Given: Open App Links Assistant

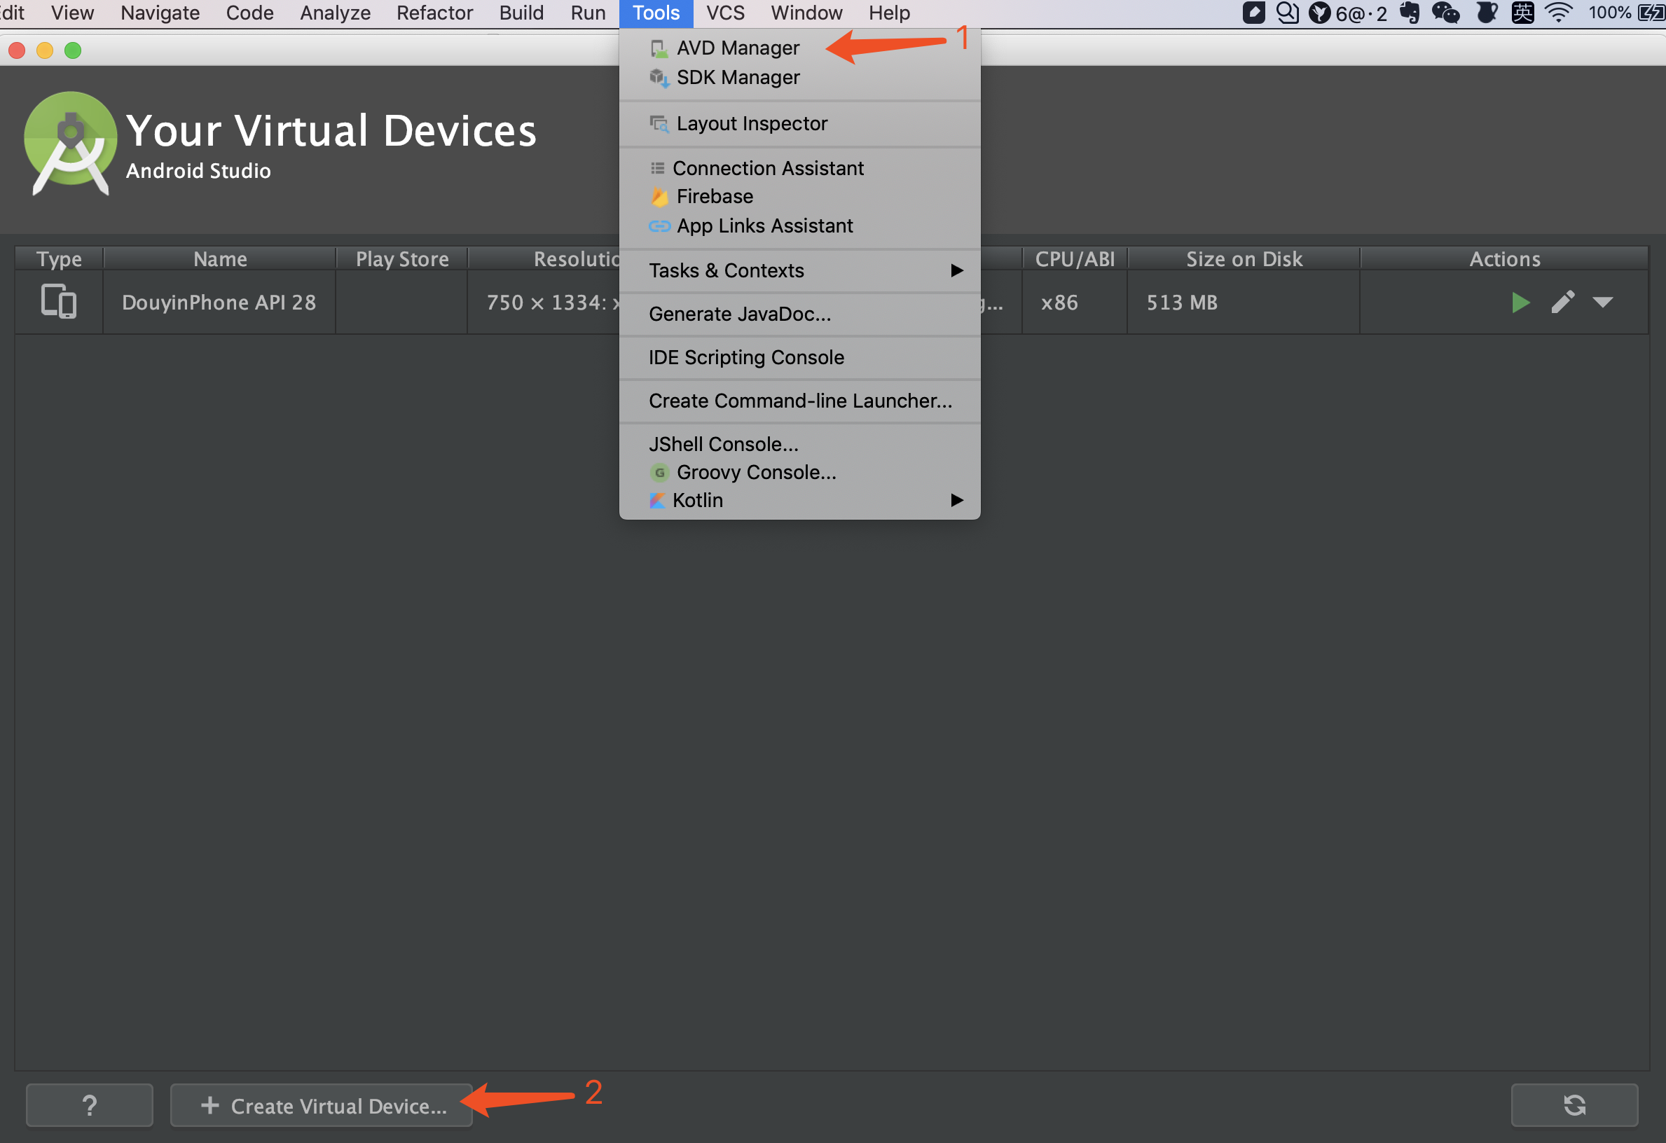Looking at the screenshot, I should coord(764,226).
